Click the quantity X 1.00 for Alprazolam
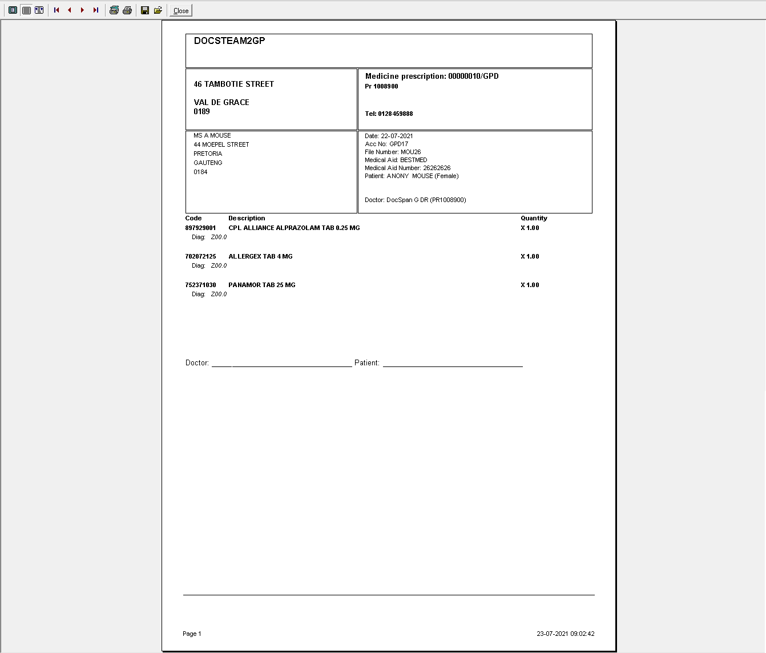This screenshot has width=766, height=653. click(x=530, y=228)
